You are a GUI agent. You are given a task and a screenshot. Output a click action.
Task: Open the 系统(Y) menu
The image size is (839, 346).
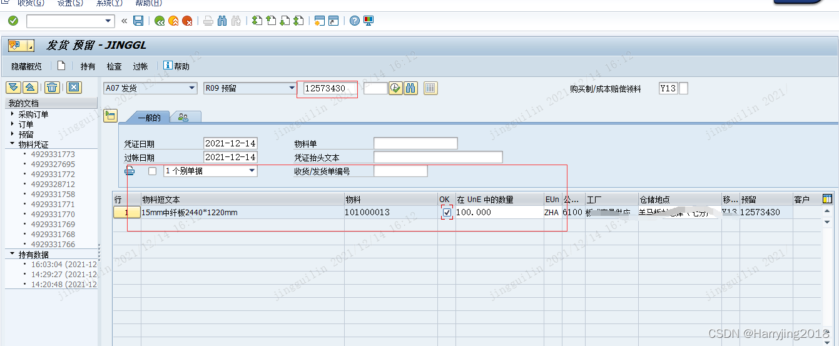(109, 3)
